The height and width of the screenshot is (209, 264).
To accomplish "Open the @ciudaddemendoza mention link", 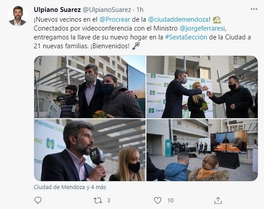I will click(x=178, y=19).
